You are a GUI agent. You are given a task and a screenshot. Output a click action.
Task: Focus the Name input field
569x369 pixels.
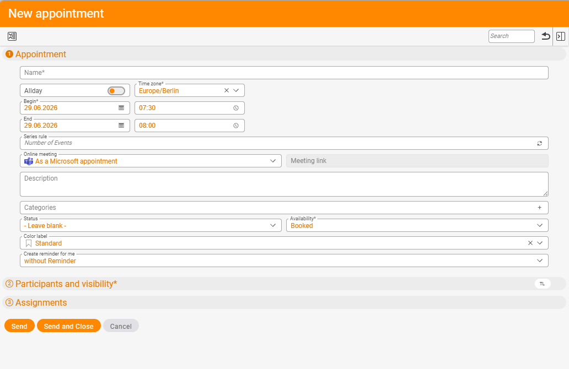(284, 73)
